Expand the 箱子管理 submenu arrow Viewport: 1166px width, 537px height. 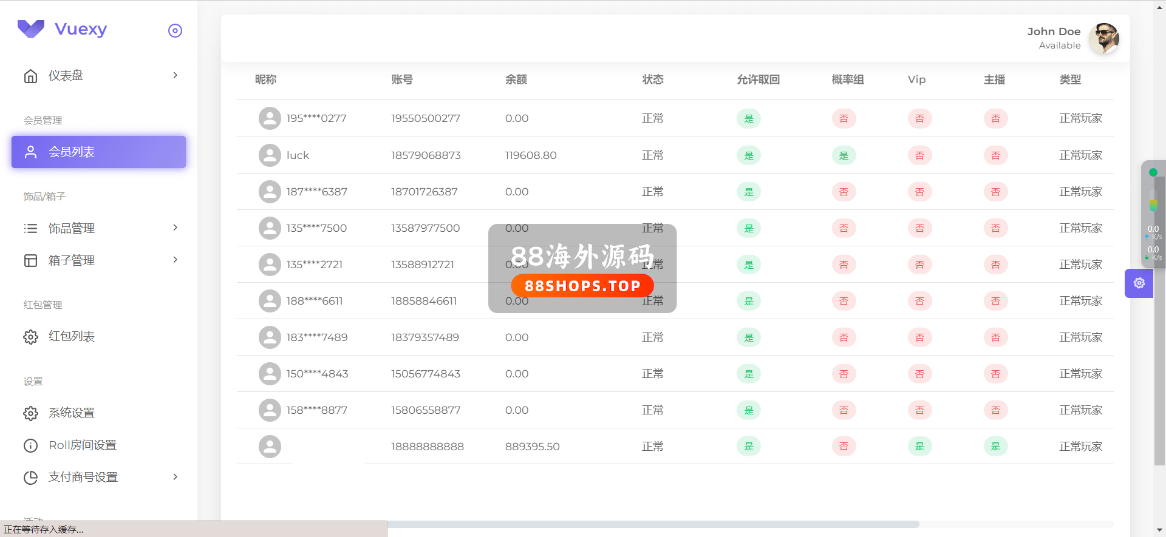coord(175,260)
